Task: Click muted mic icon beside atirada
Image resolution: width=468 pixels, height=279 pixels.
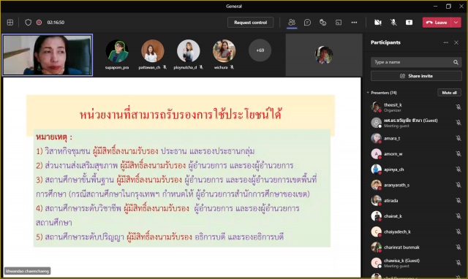Action: coord(458,200)
